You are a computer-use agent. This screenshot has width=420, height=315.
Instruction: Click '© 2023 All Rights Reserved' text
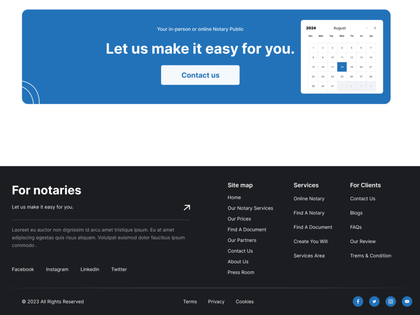click(x=53, y=302)
